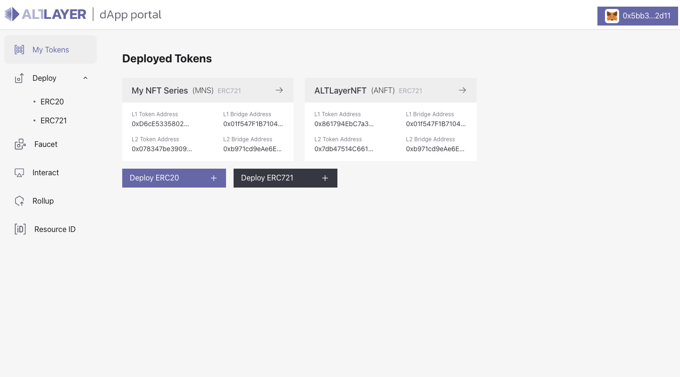
Task: Click ALTLayerNFT L1 bridge address
Action: coord(436,124)
